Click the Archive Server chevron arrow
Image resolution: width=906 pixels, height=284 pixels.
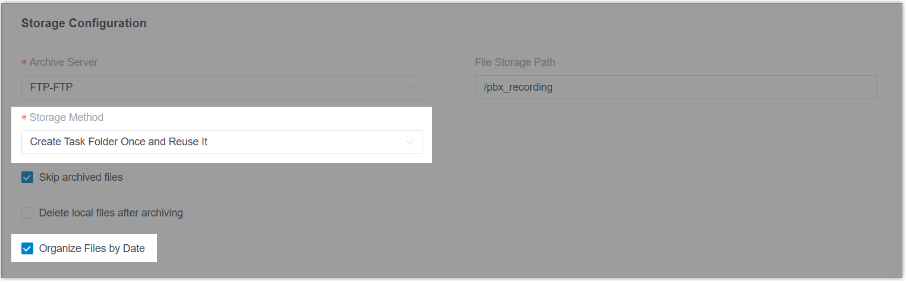tap(410, 87)
